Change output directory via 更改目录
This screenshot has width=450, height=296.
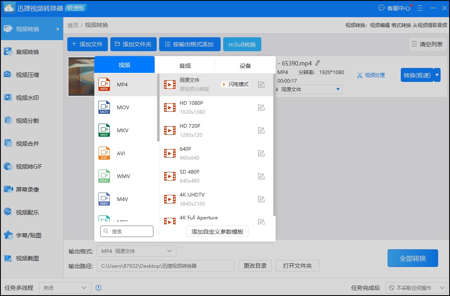coord(255,265)
